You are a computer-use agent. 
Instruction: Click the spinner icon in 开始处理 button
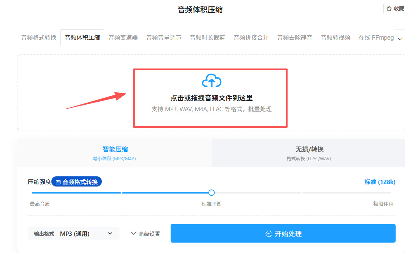269,234
